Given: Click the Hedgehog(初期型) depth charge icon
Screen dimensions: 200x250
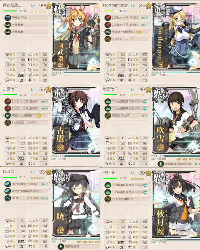Looking at the screenshot, I should [7, 184].
